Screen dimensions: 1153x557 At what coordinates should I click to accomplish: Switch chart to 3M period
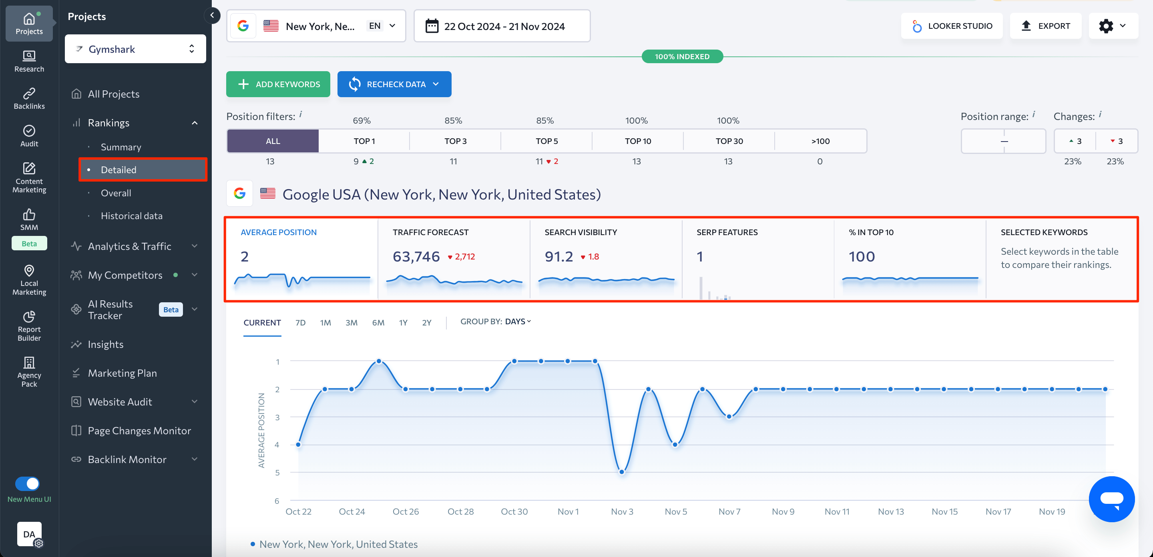[352, 322]
